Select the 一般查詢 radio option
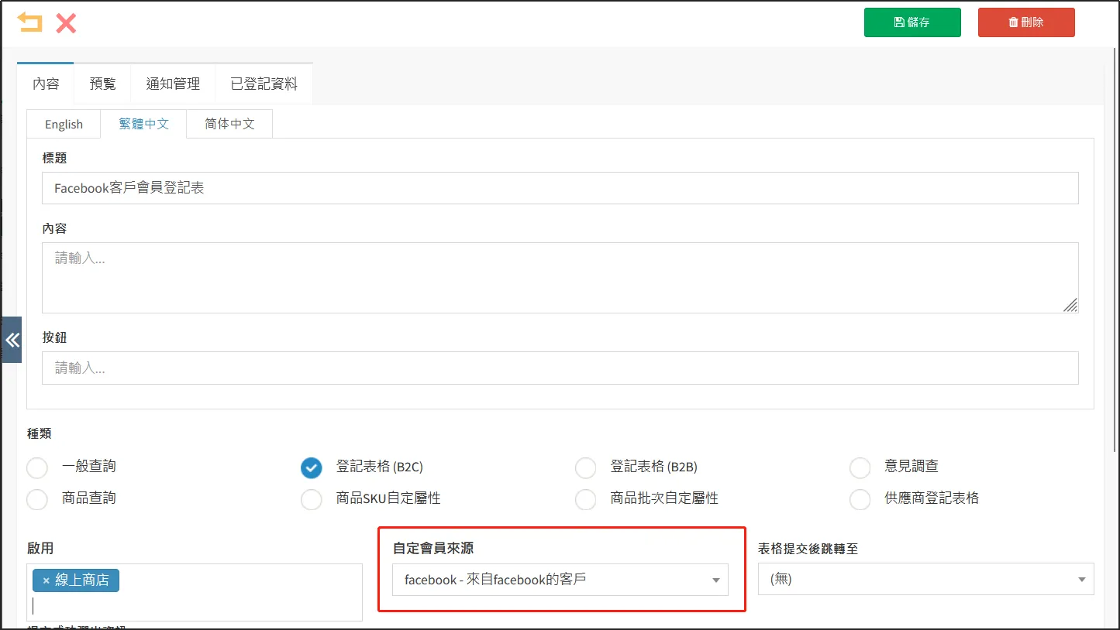The width and height of the screenshot is (1120, 630). [x=37, y=467]
